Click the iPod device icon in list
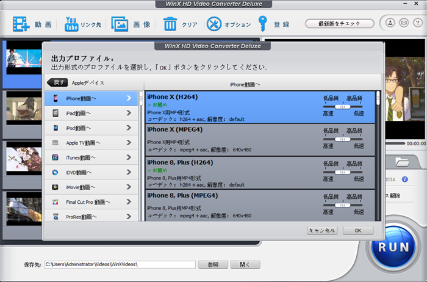Viewport: 427px width, 282px height. click(x=56, y=128)
